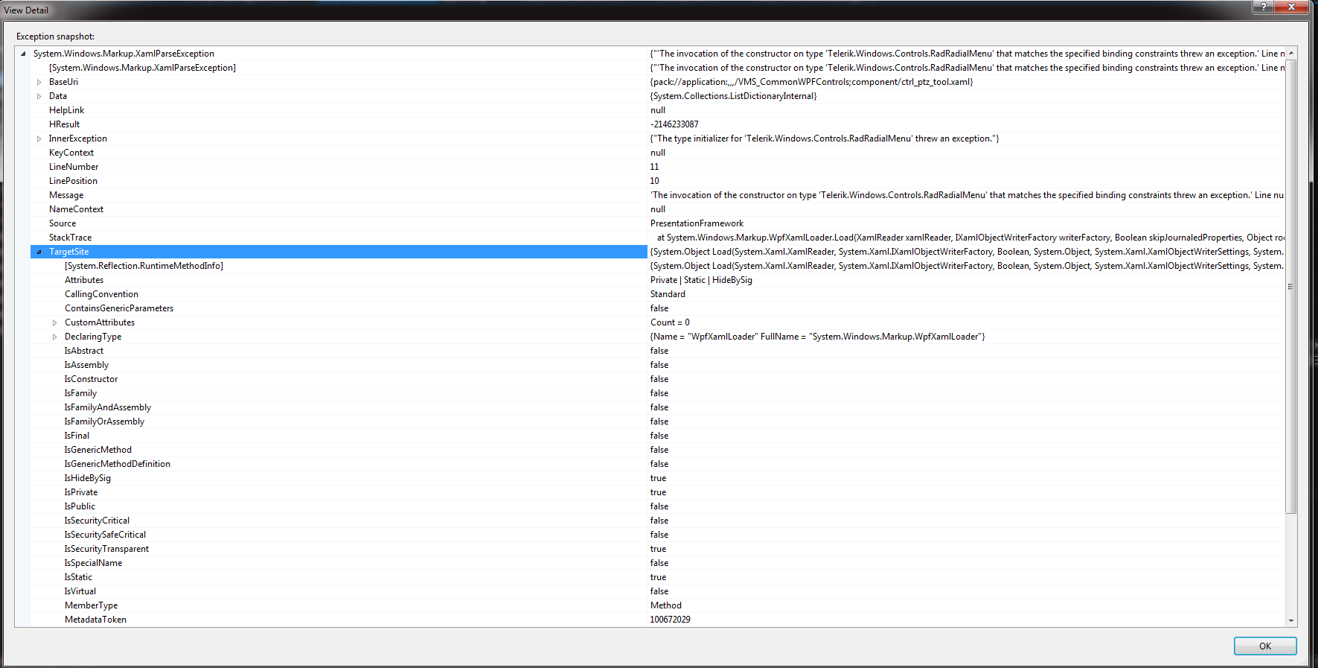1318x668 pixels.
Task: Select the IsAbstract row
Action: tap(658, 351)
